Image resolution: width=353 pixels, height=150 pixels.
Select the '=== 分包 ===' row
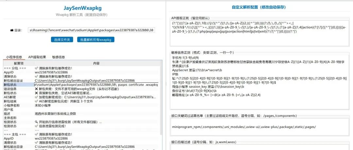pos(81,68)
